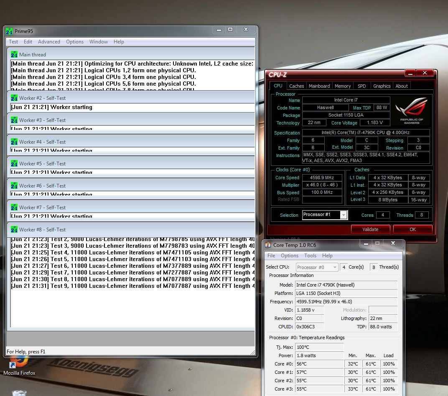Click the Worker #2 Self-Test icon
The width and height of the screenshot is (448, 396).
coord(14,98)
